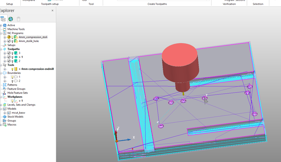This screenshot has height=162, width=281.
Task: Click the Explorer recycle bin icon
Action: (18, 19)
